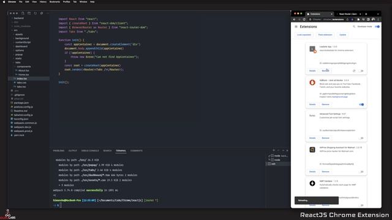Open the DEBUG CONSOLE tab
The height and width of the screenshot is (220, 392).
pos(90,151)
